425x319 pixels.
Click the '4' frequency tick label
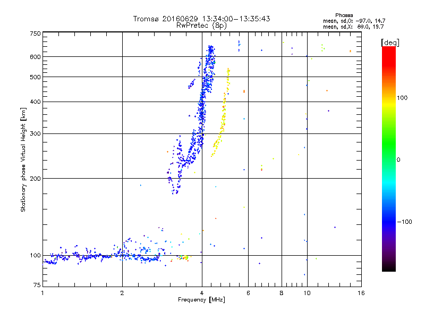[x=202, y=293]
